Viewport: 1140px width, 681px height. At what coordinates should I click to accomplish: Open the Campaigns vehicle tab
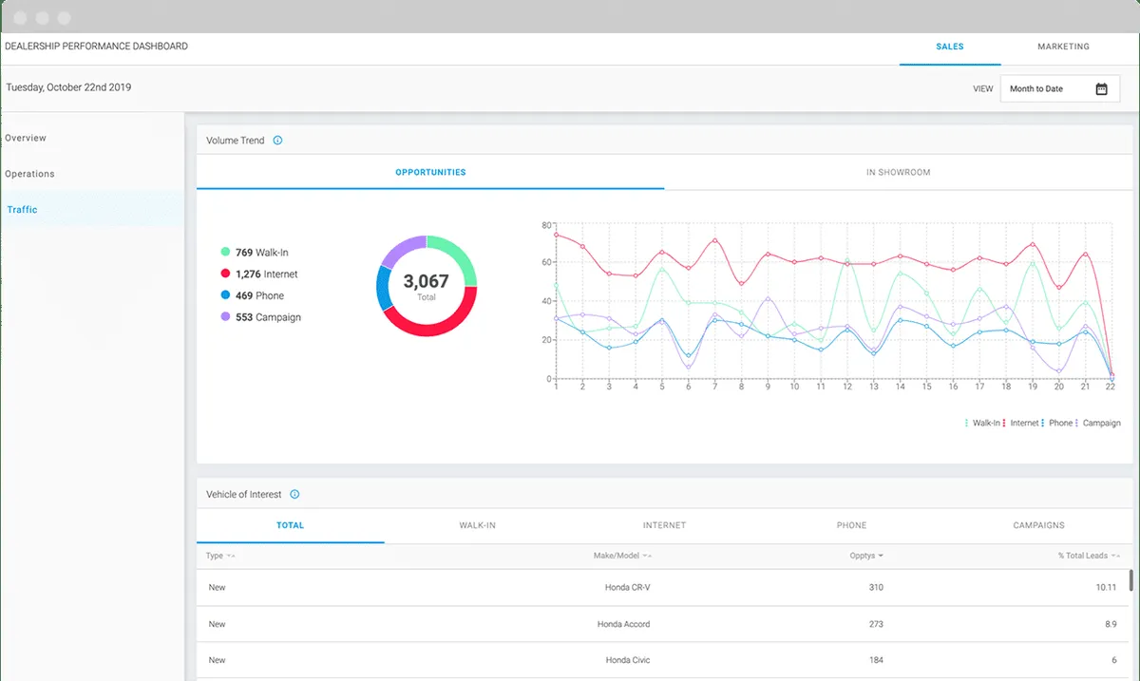tap(1038, 525)
